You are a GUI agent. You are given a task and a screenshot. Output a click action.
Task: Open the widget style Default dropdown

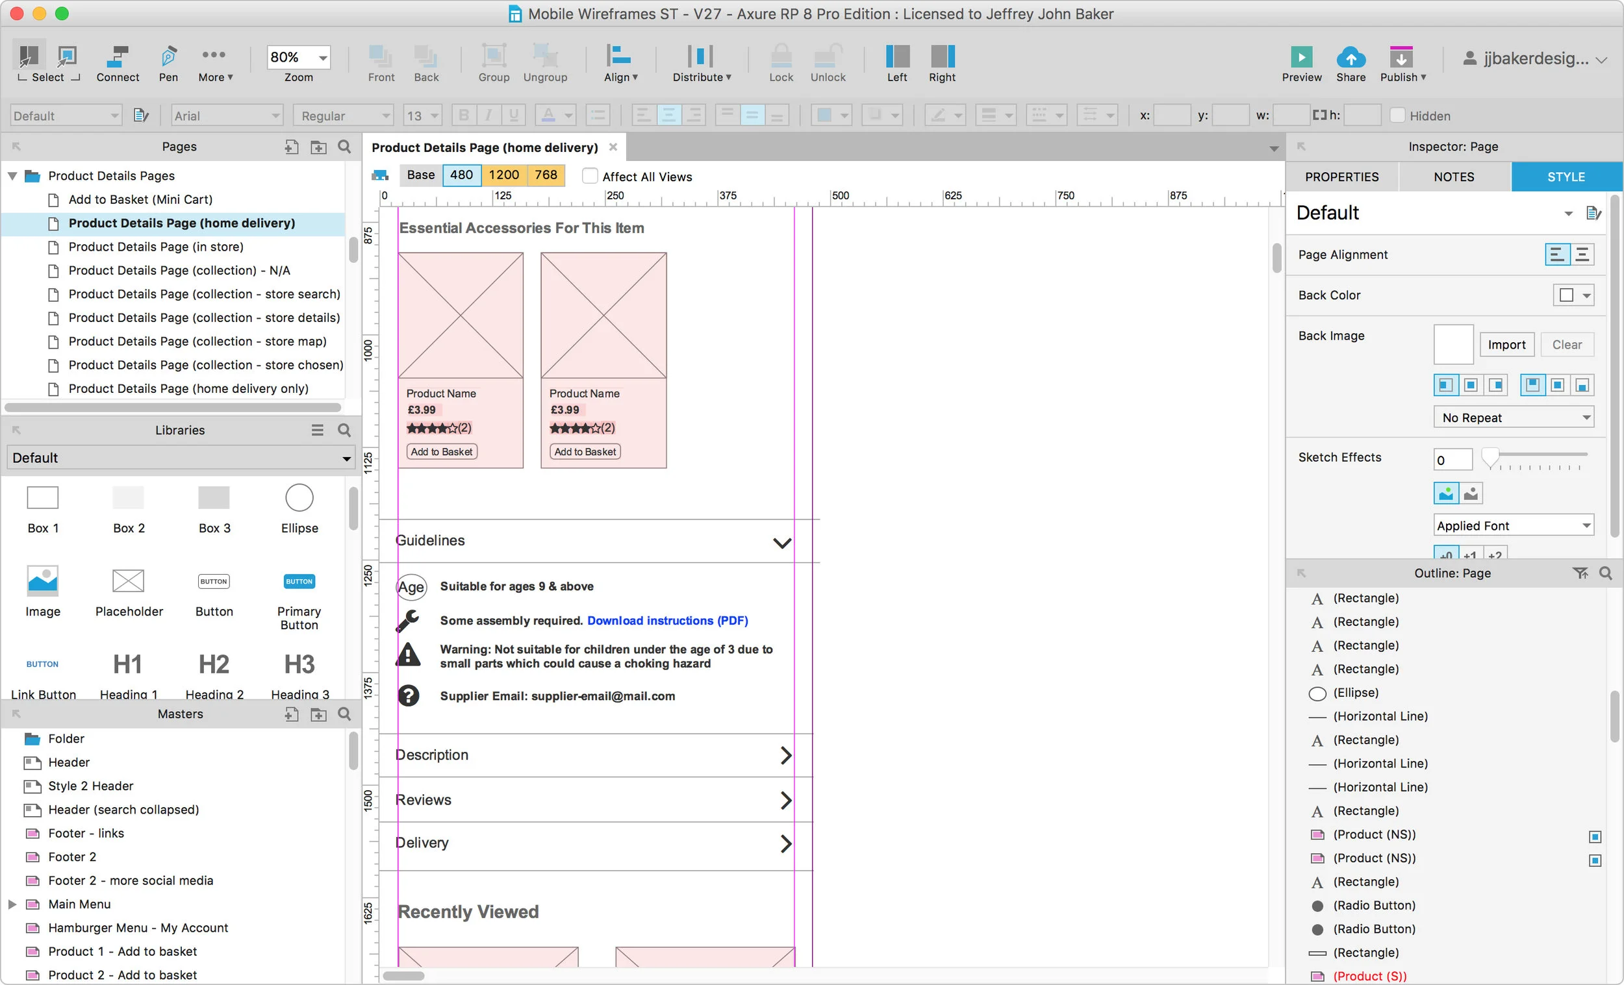[x=66, y=116]
